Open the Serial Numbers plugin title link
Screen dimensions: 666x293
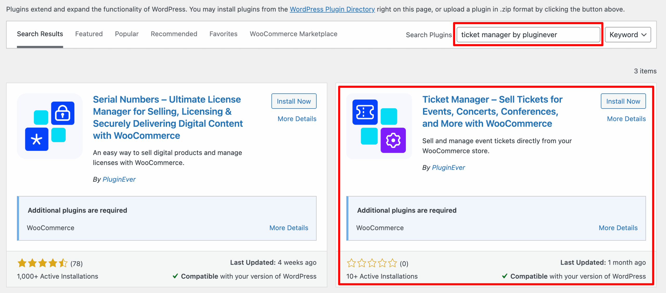click(x=168, y=117)
